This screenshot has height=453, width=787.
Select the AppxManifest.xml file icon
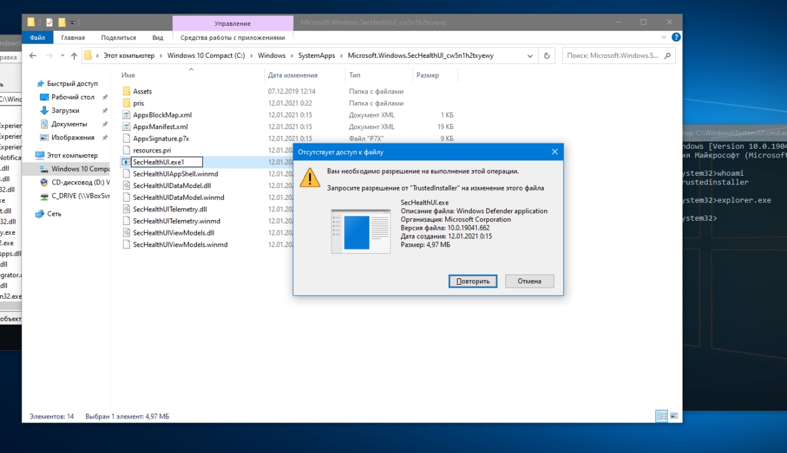[127, 127]
